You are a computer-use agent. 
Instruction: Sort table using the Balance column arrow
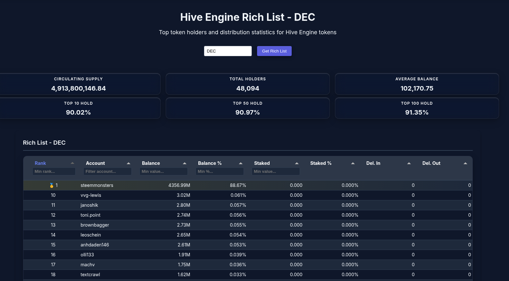tap(185, 163)
